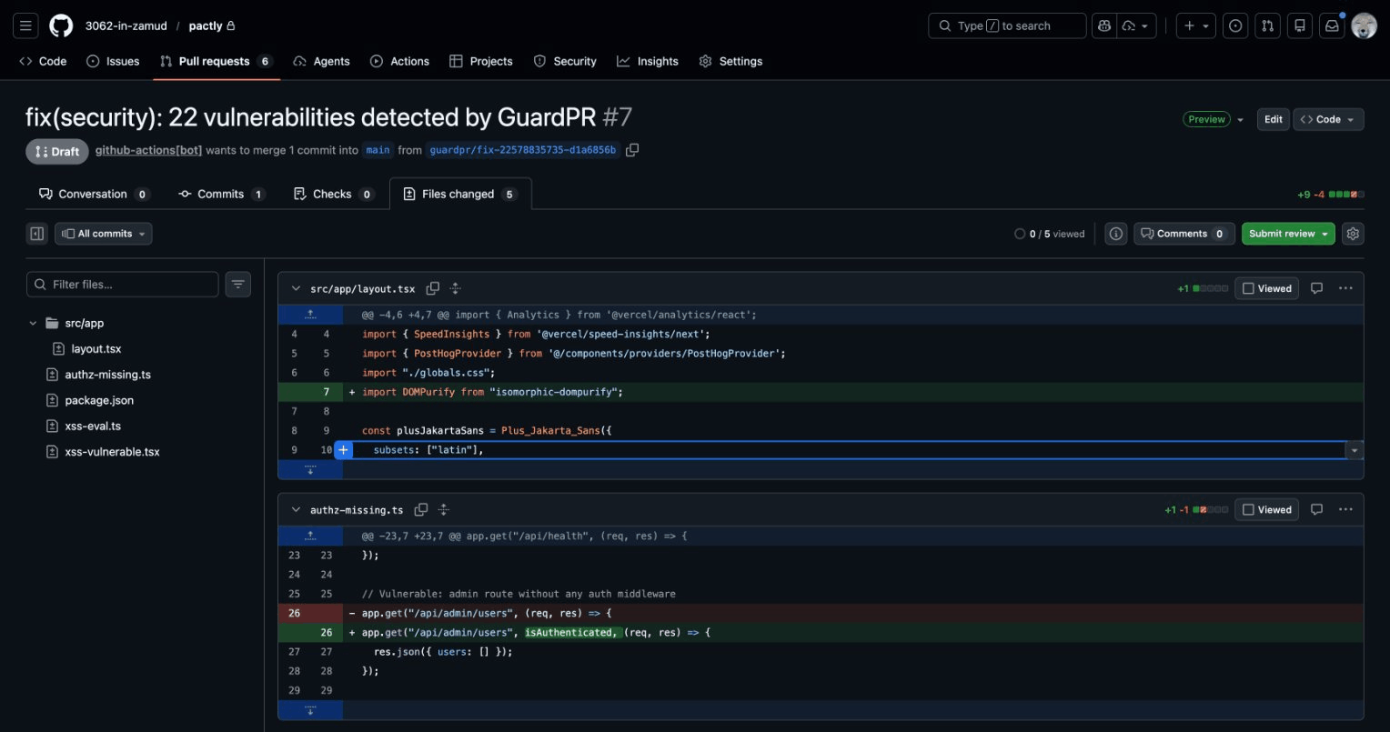Image resolution: width=1390 pixels, height=732 pixels.
Task: Select xss-vulnerable.tsx in the file tree
Action: 112,452
